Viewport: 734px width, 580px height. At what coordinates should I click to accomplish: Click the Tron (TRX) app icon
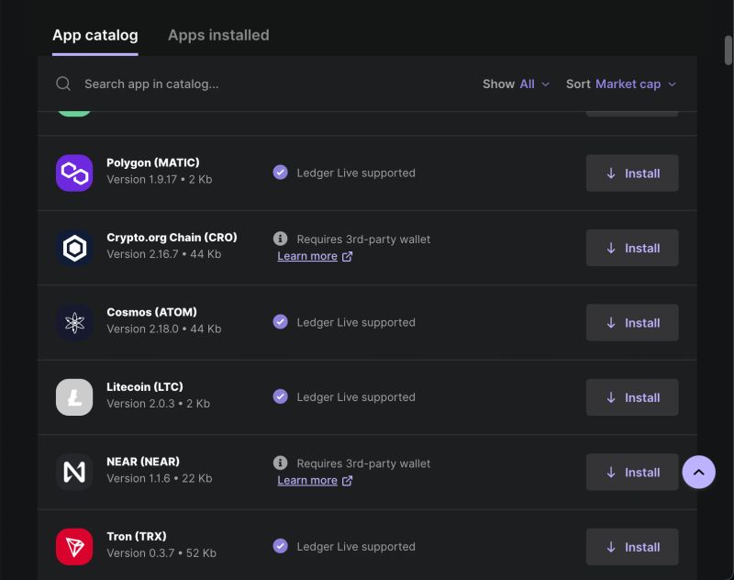click(74, 547)
